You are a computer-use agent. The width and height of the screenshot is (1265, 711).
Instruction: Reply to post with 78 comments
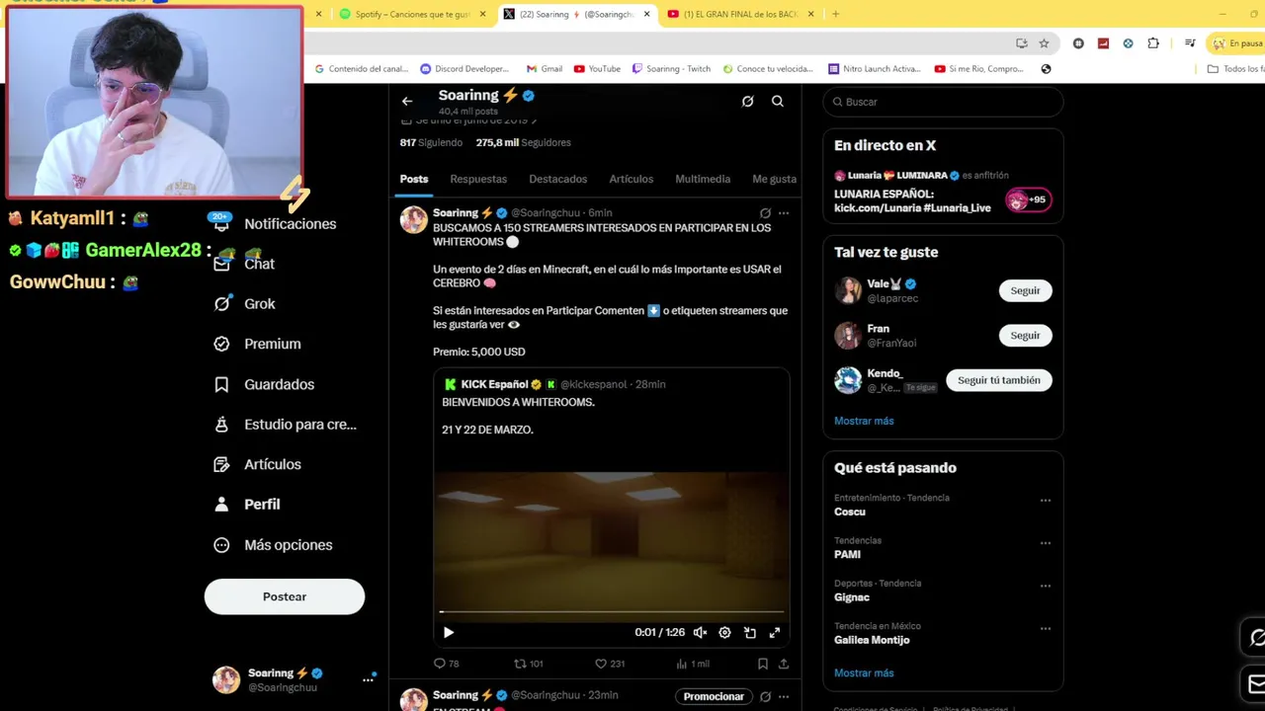point(447,665)
